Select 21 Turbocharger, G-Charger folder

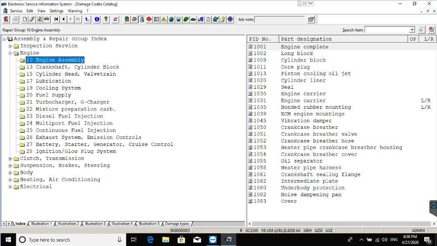[x=68, y=102]
